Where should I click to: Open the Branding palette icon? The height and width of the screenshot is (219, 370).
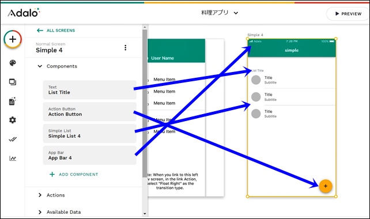point(13,63)
